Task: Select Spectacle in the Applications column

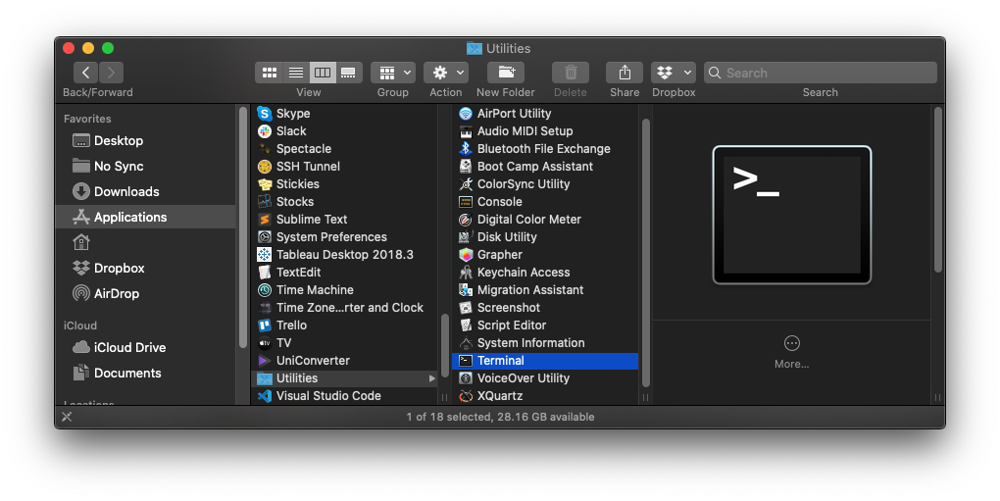Action: coord(345,148)
